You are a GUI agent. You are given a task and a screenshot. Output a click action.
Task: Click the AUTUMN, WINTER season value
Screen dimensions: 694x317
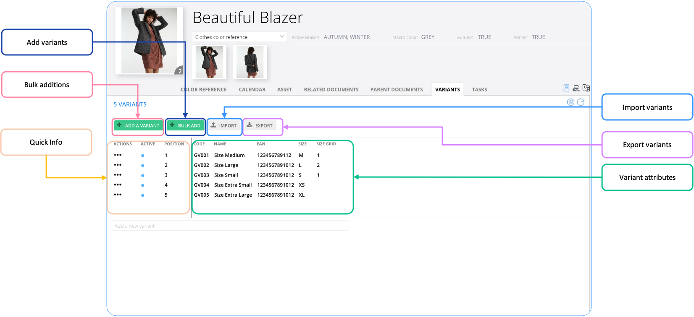pyautogui.click(x=347, y=37)
